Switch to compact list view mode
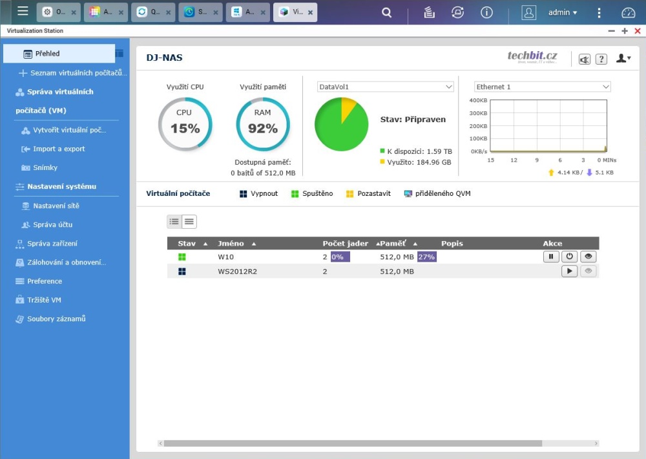The height and width of the screenshot is (459, 646). pyautogui.click(x=189, y=222)
